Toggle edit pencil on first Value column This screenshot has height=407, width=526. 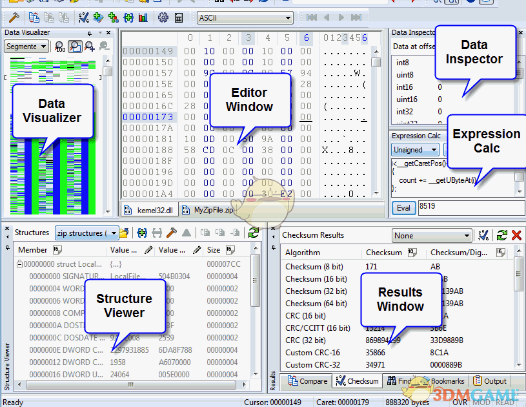148,250
